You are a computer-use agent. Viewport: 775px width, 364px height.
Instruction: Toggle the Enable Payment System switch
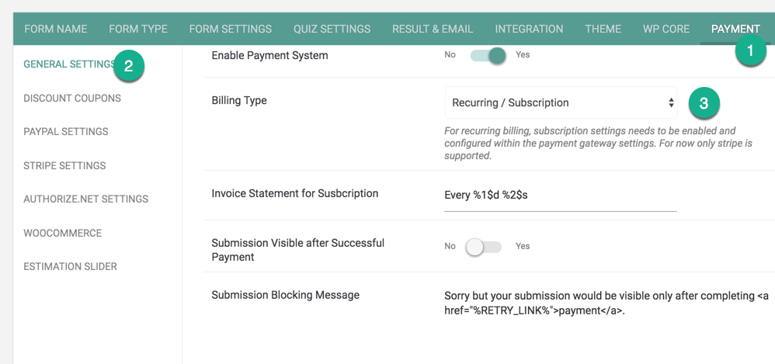[488, 55]
